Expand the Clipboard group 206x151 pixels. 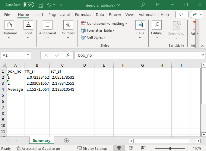point(9,30)
